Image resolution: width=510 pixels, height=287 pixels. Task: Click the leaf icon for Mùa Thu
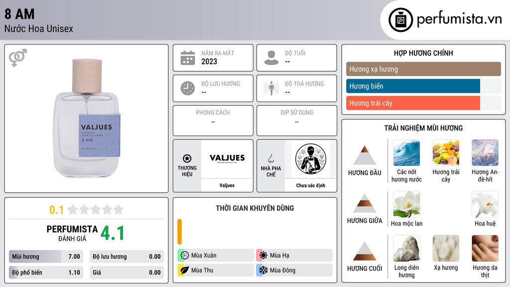click(x=184, y=270)
